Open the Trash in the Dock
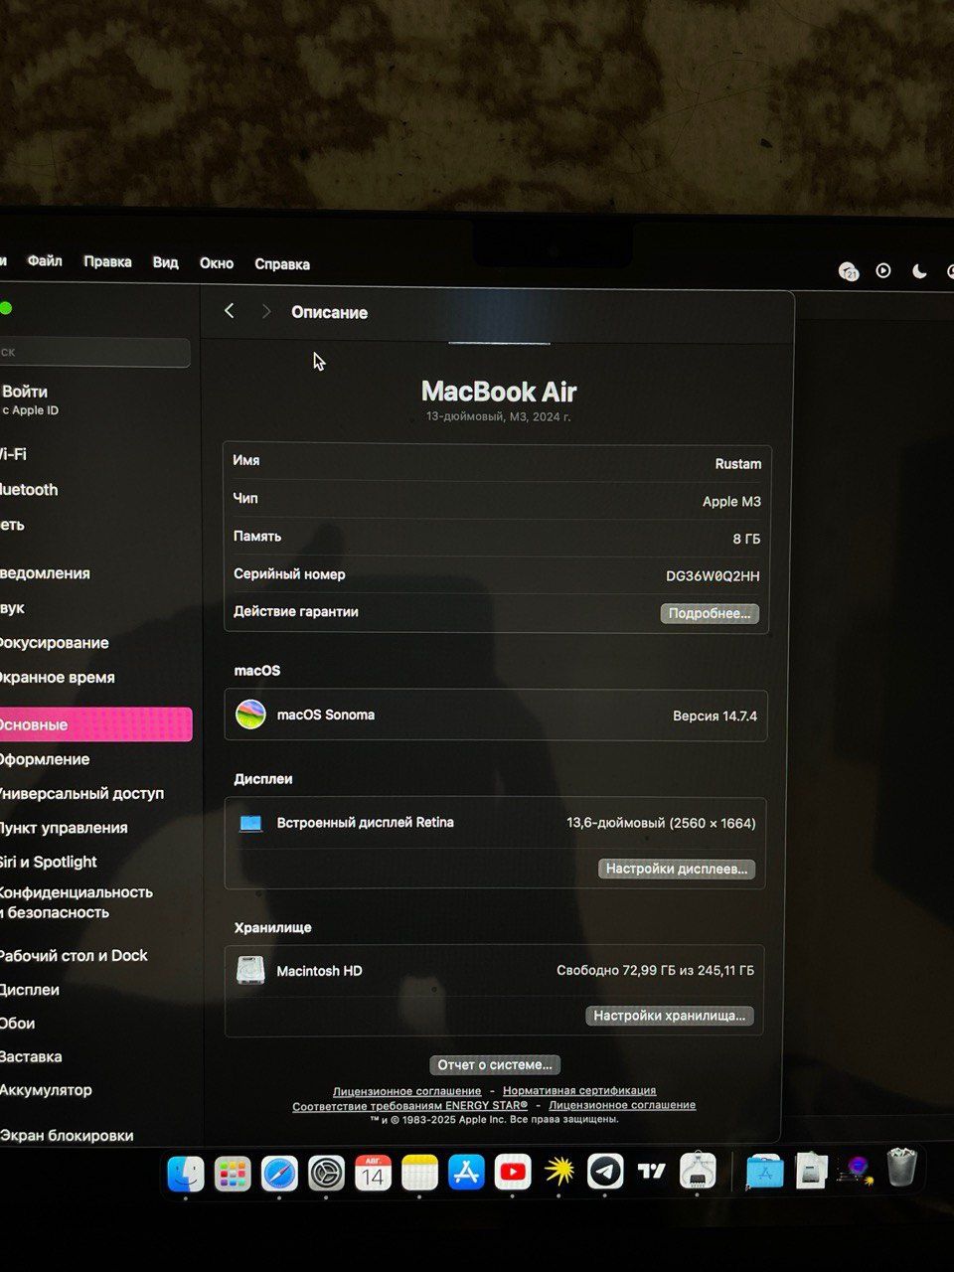This screenshot has height=1272, width=954. (x=901, y=1167)
